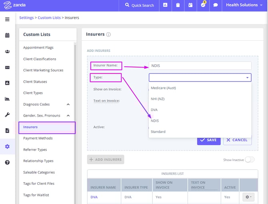Open tasks icon with notification badge

click(203, 5)
